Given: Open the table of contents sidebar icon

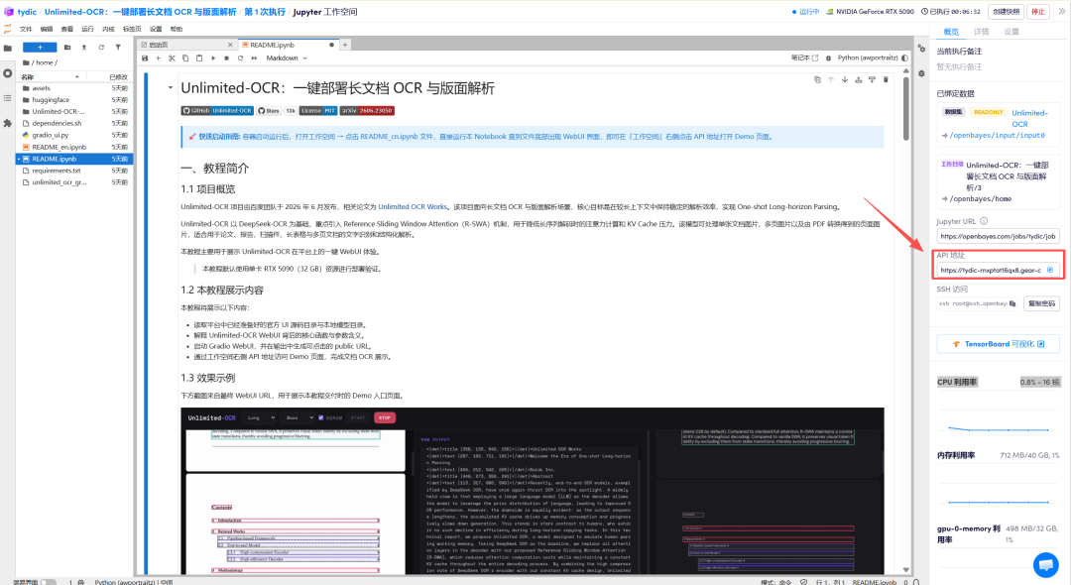Looking at the screenshot, I should [x=8, y=98].
